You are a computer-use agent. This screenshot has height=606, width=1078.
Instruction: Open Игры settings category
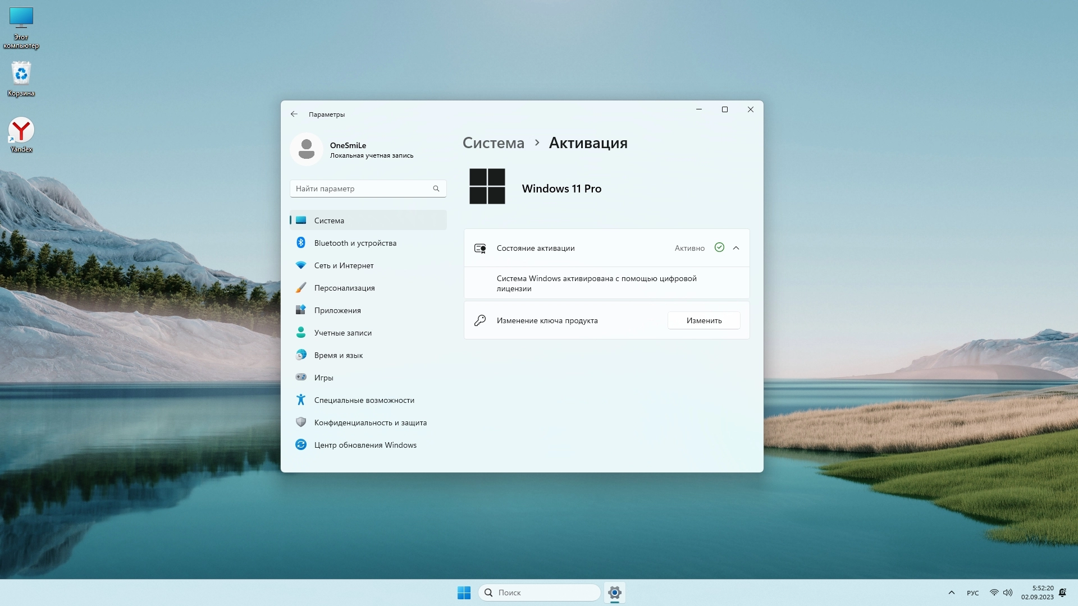pos(323,378)
